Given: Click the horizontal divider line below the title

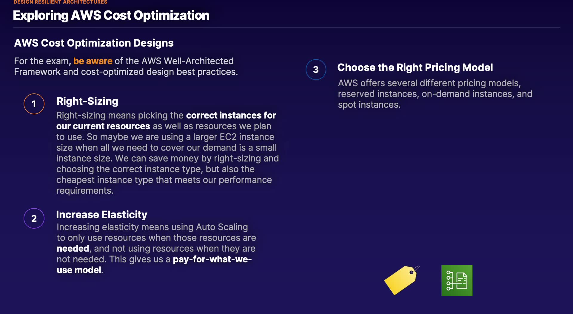Looking at the screenshot, I should (286, 28).
